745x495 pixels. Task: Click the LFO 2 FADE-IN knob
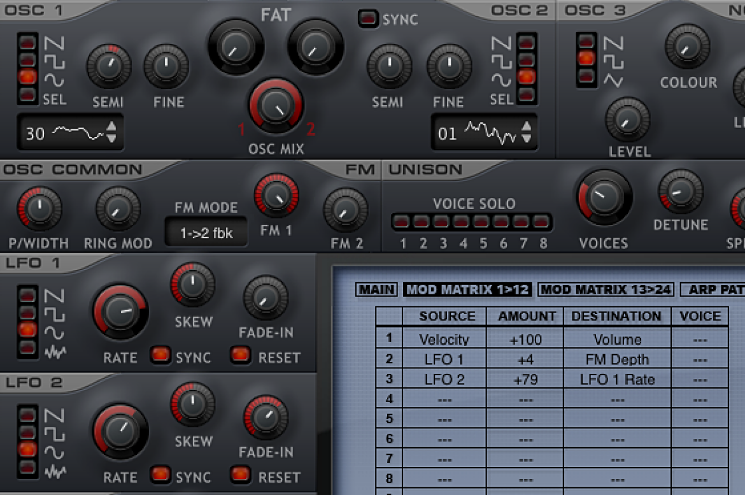(266, 417)
